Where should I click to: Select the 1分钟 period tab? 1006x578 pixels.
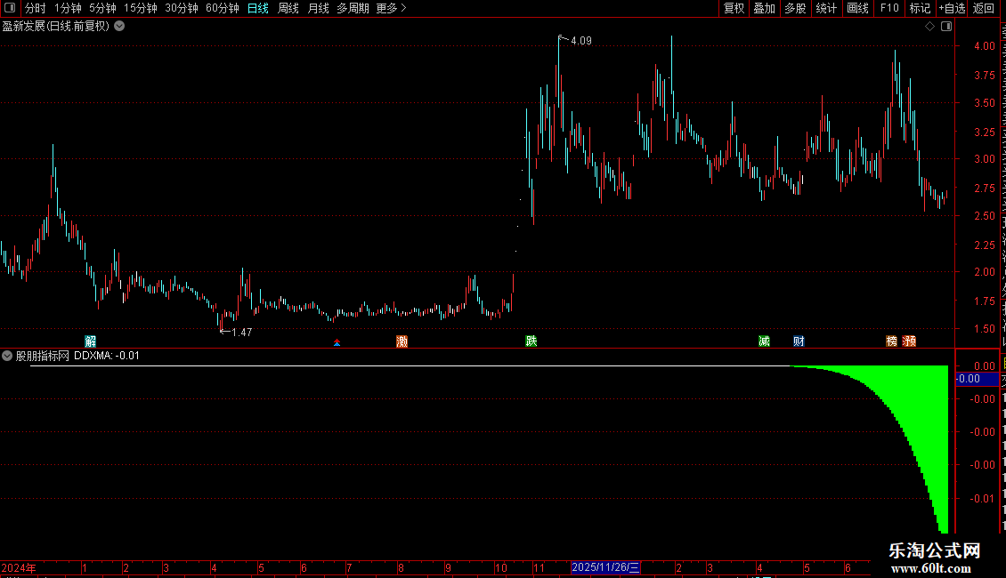tap(68, 8)
